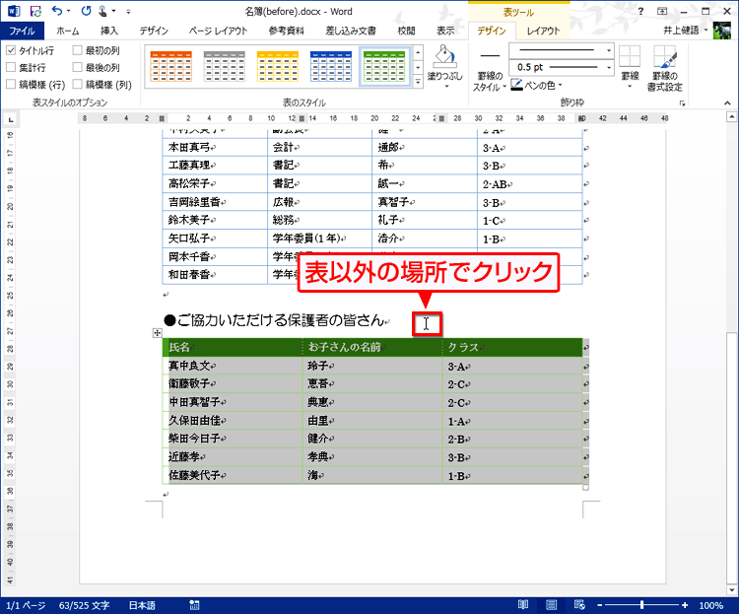Click the 井上健語 account name
This screenshot has width=739, height=614.
point(681,31)
